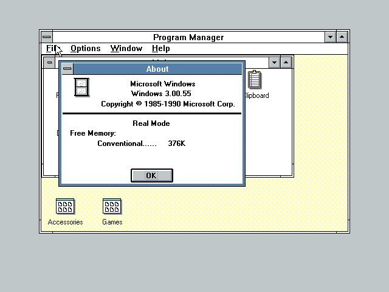Click the 'Windows 3.00.55' version text

[161, 94]
